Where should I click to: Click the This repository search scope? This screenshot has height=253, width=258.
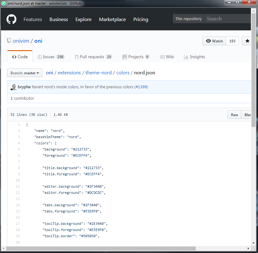click(188, 19)
